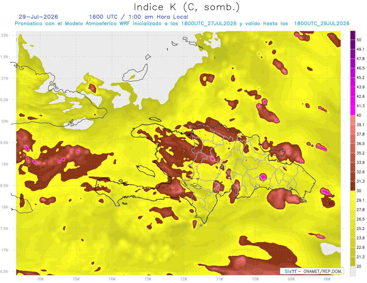Click the 70W longitude label
367x283 pixels.
[255, 279]
